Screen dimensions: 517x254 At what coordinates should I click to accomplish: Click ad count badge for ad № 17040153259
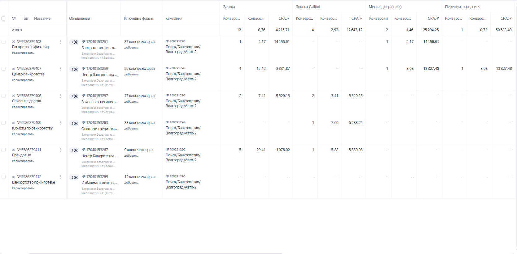[74, 69]
